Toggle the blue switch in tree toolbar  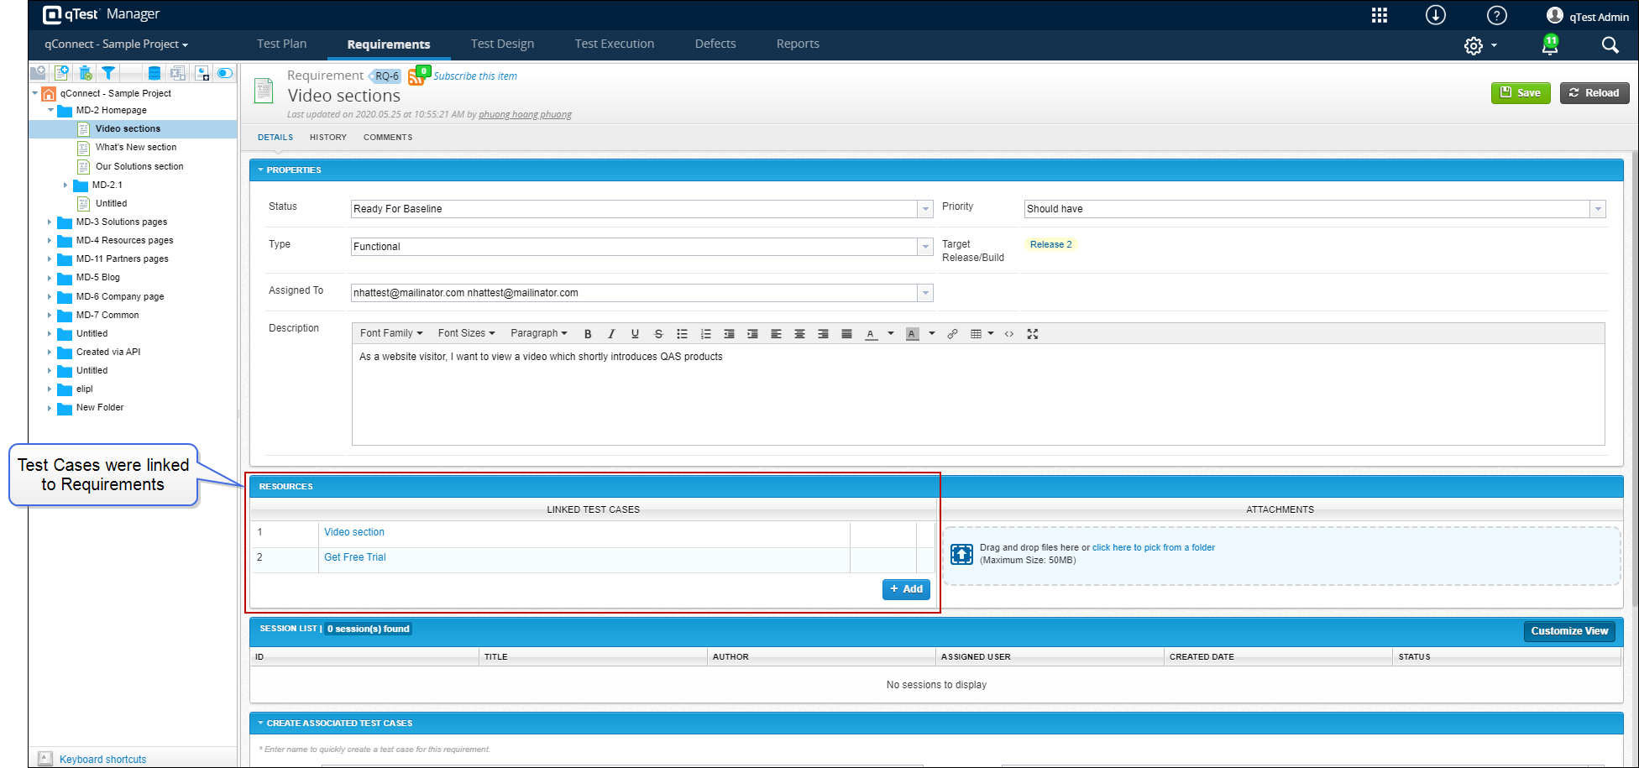click(x=225, y=73)
